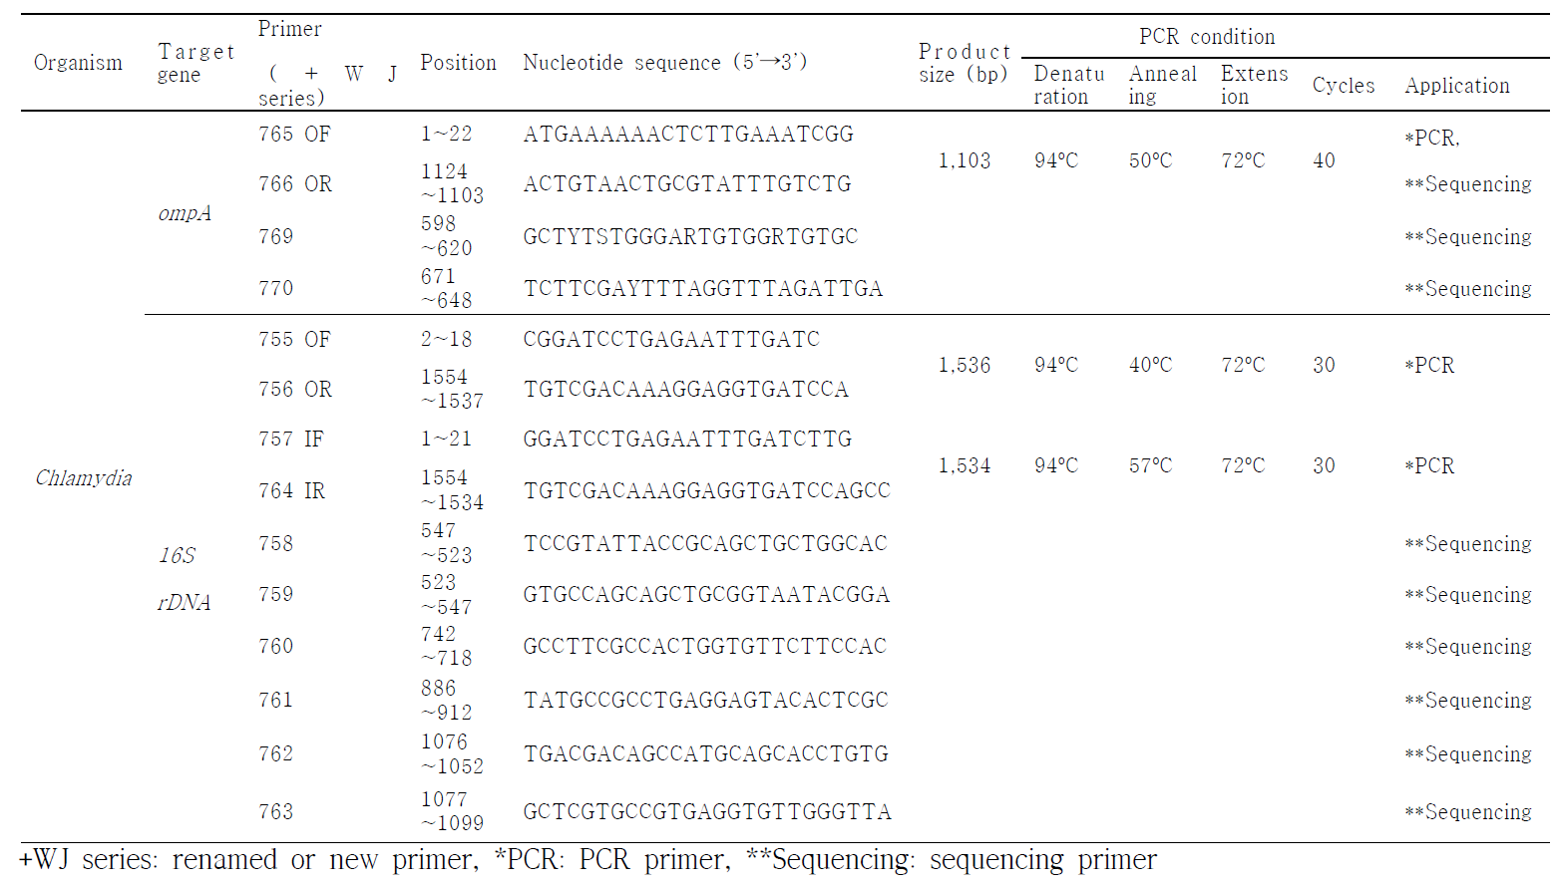Click the Target gene column header

(195, 63)
